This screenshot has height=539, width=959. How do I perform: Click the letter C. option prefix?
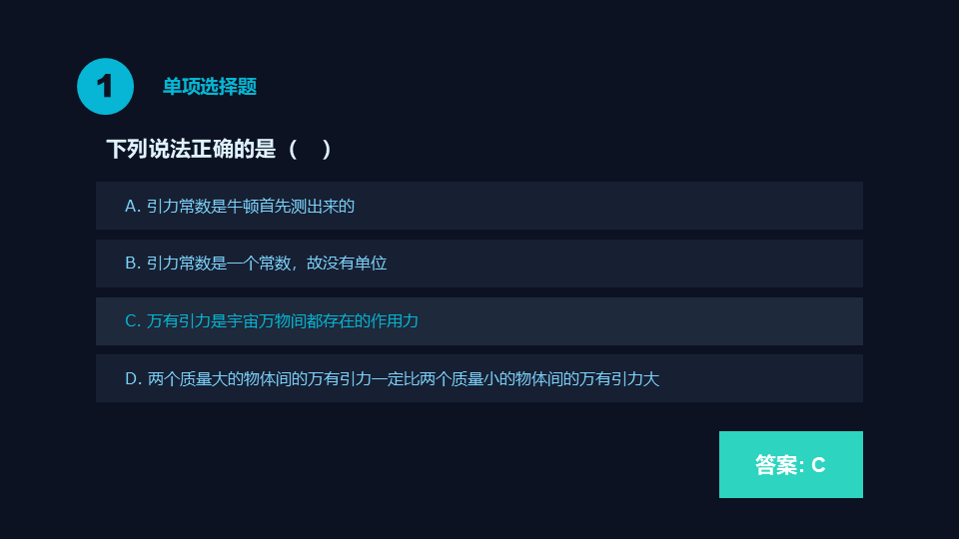pyautogui.click(x=133, y=321)
